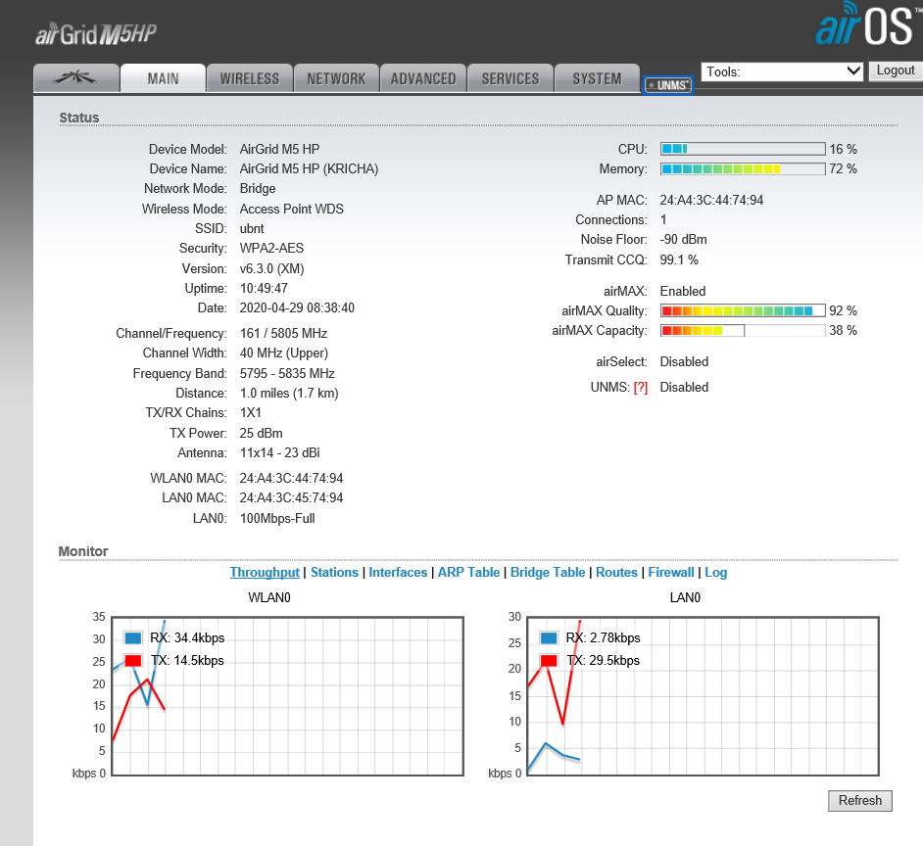Click the security value 'WPA2-AES'
The height and width of the screenshot is (846, 923).
click(x=272, y=249)
